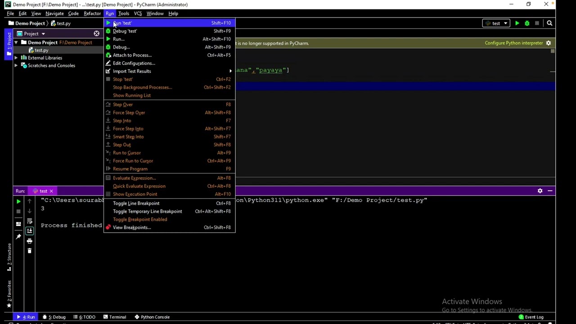Image resolution: width=576 pixels, height=324 pixels.
Task: Open the 7: Structure side panel
Action: [9, 257]
